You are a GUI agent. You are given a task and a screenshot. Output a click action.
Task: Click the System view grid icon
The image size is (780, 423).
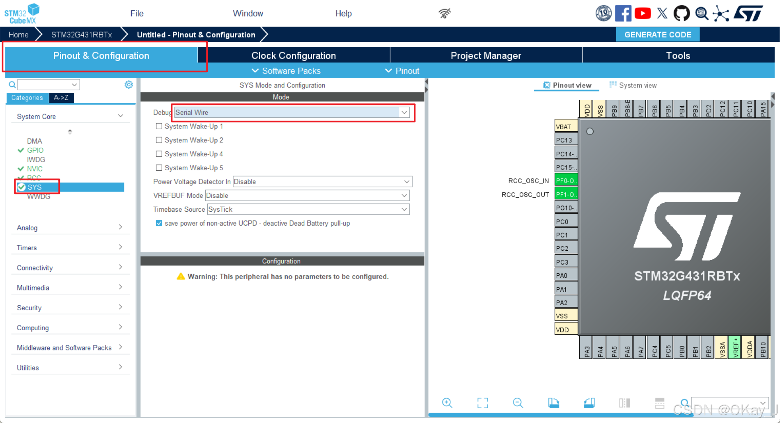(613, 85)
